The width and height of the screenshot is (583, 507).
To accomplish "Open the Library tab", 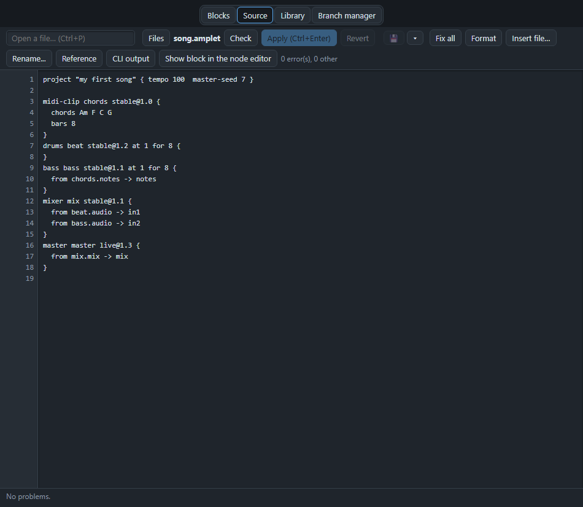I will (293, 15).
